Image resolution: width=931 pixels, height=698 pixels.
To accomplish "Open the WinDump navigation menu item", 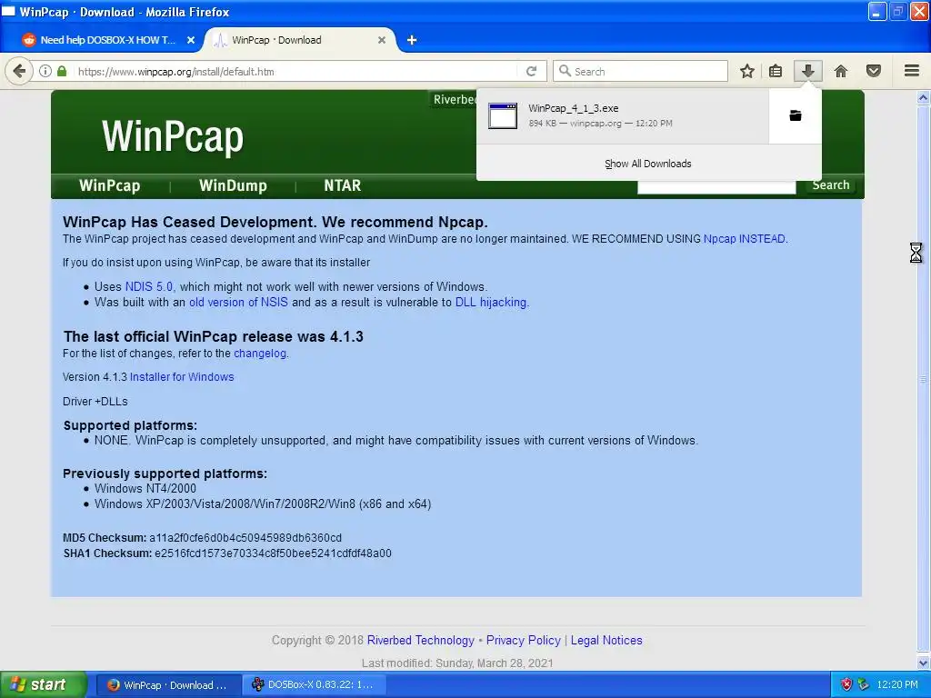I will pyautogui.click(x=233, y=185).
